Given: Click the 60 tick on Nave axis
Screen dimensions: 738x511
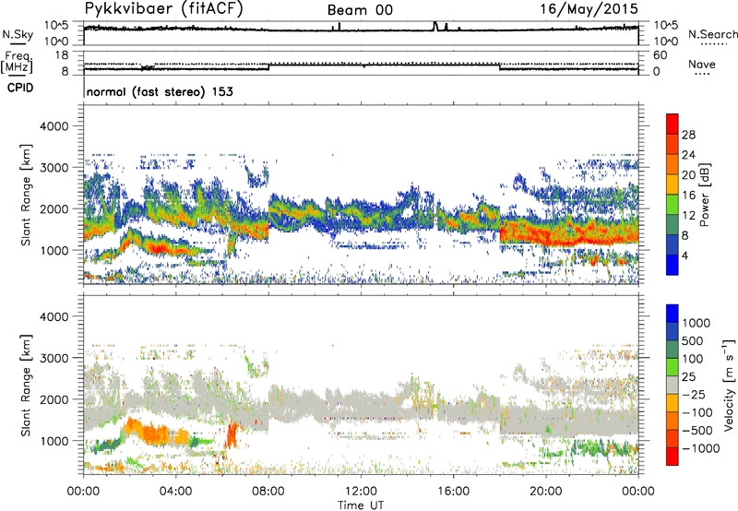Looking at the screenshot, I should [661, 55].
